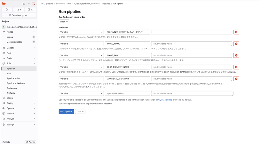Click the Manage section icon

[4, 48]
